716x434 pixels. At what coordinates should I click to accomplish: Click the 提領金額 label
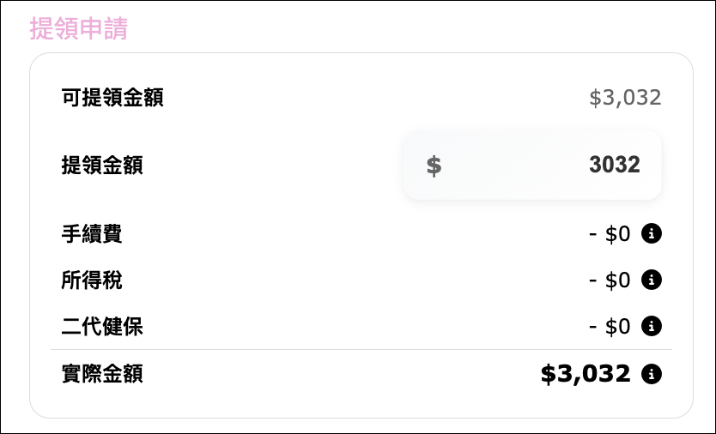(102, 166)
